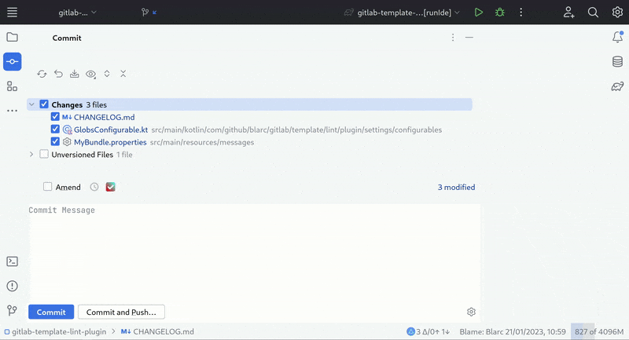Show more tool windows ellipsis
The height and width of the screenshot is (340, 629).
coord(12,111)
